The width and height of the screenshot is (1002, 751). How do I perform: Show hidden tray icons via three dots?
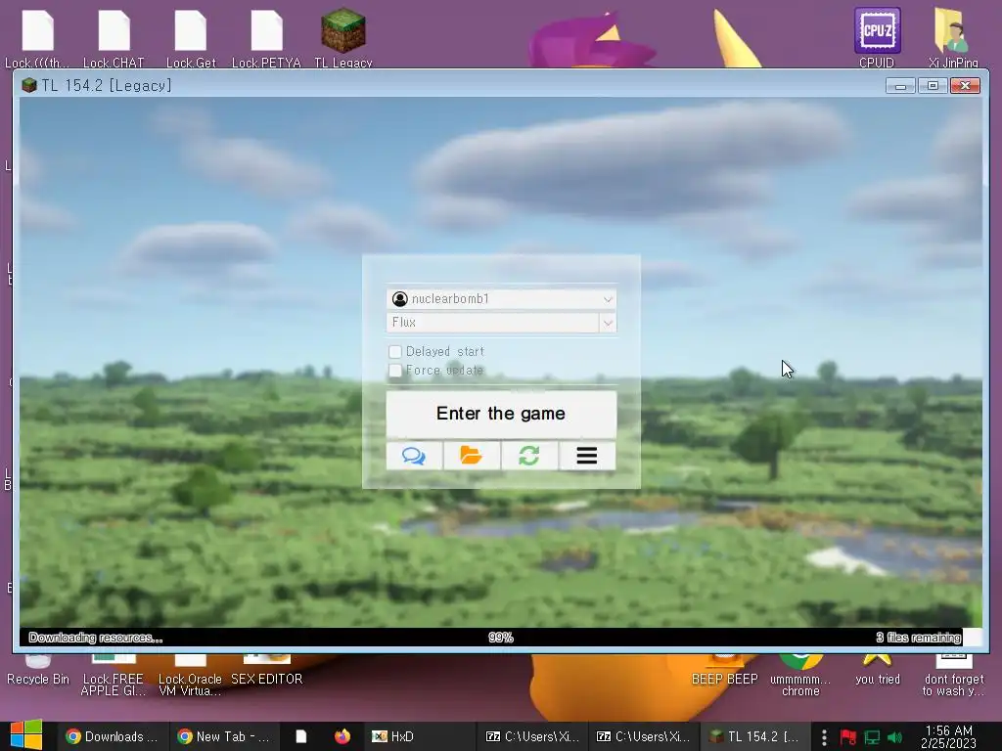pos(824,737)
